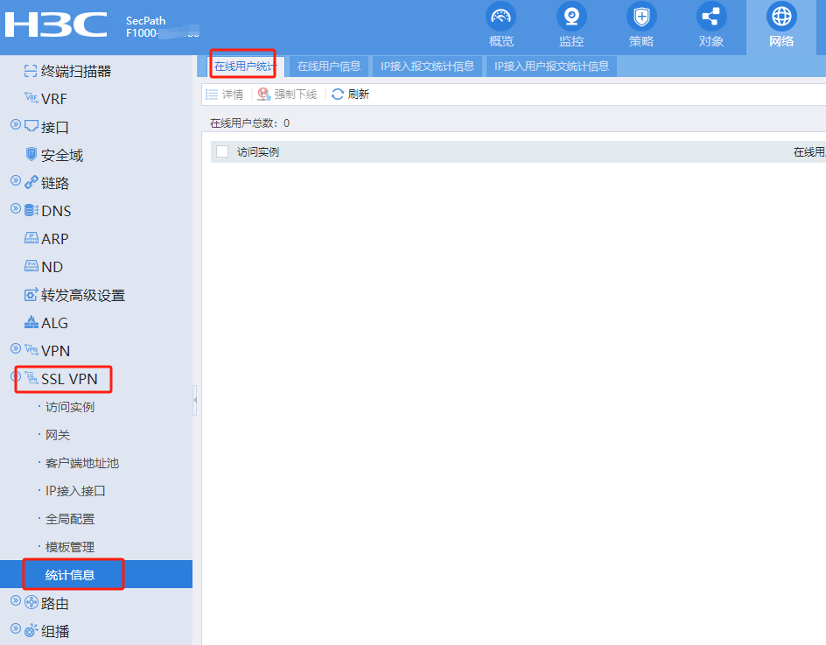Image resolution: width=826 pixels, height=645 pixels.
Task: Click the 强制下线 button label
Action: (295, 95)
